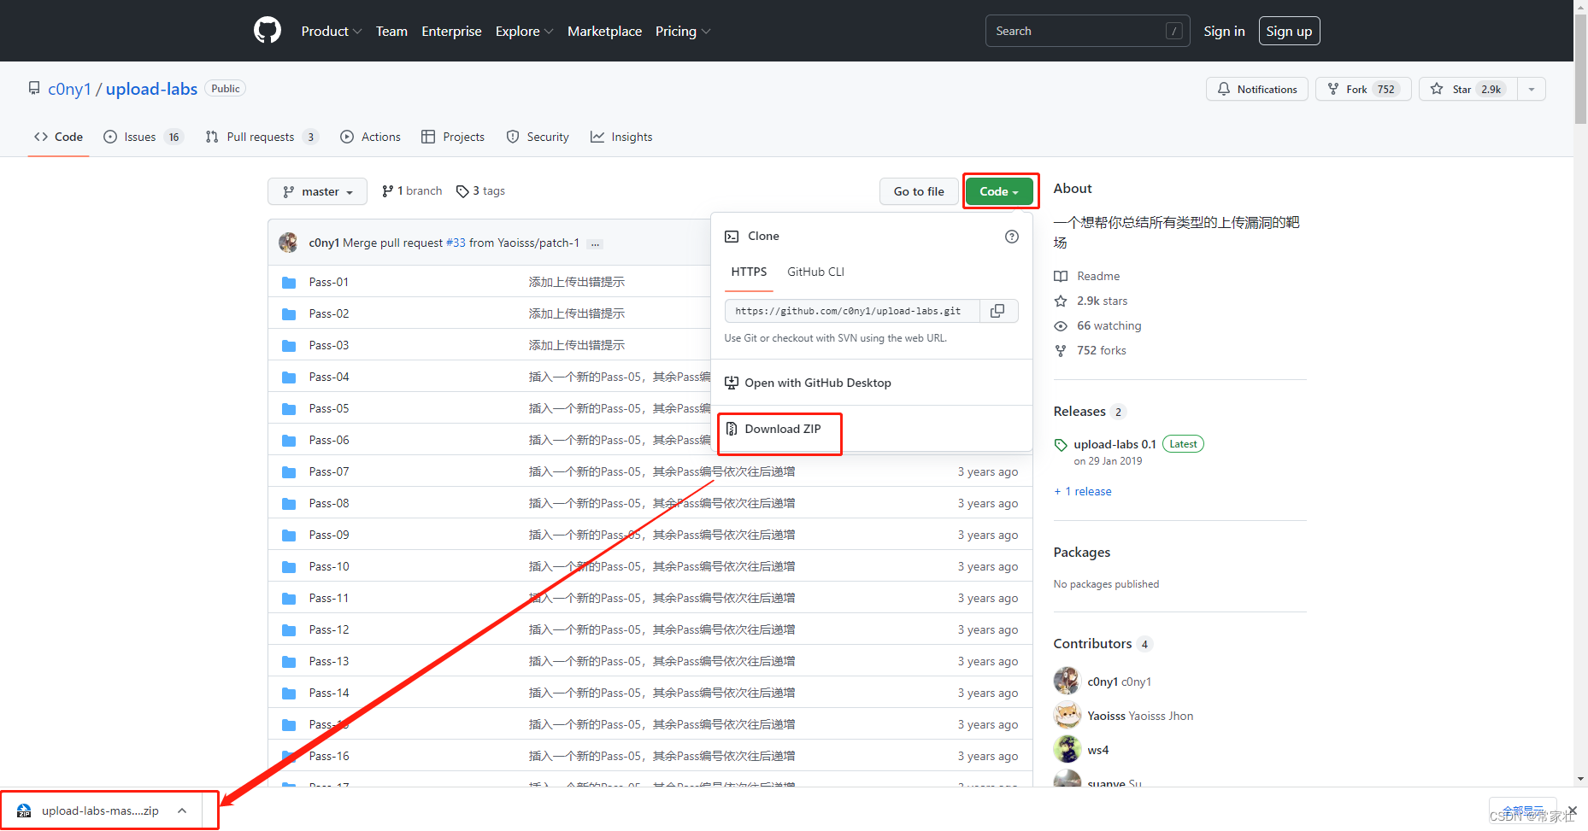Open the Team page

[x=391, y=31]
